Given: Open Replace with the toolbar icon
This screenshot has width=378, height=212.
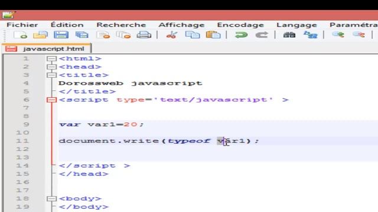Looking at the screenshot, I should [311, 35].
